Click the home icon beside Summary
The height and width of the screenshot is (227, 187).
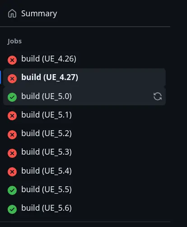(x=12, y=14)
